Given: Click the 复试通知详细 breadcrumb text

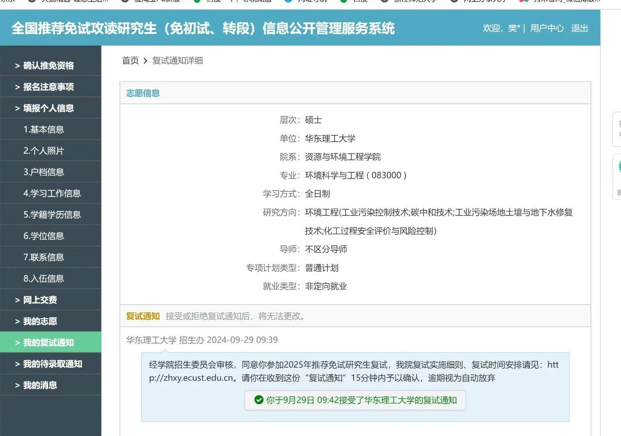Looking at the screenshot, I should click(178, 61).
